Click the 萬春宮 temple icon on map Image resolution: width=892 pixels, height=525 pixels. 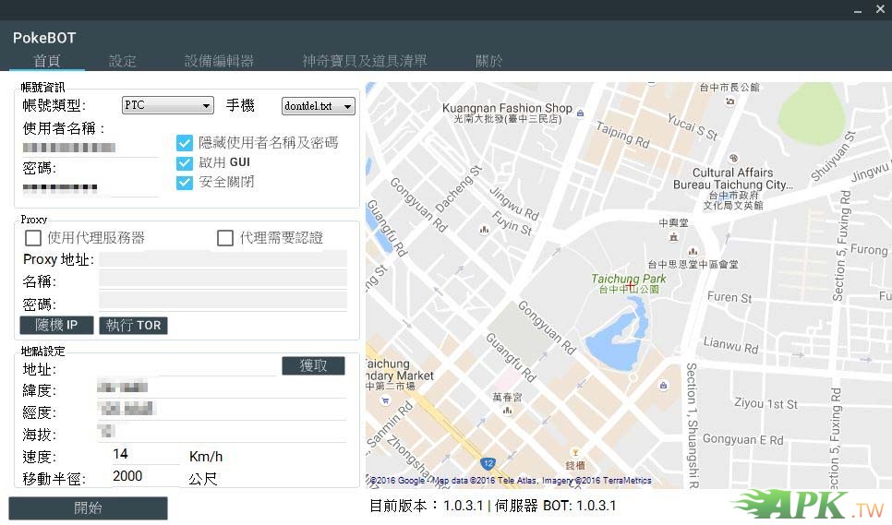coord(507,411)
